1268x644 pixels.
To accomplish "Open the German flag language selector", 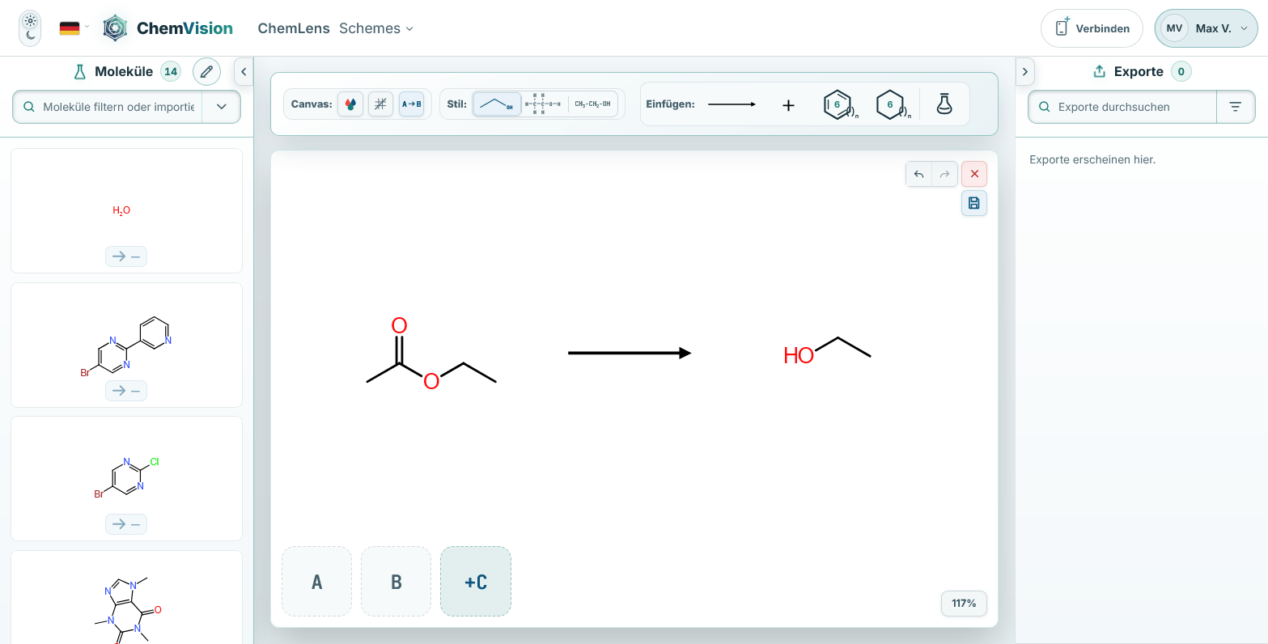I will [x=74, y=28].
